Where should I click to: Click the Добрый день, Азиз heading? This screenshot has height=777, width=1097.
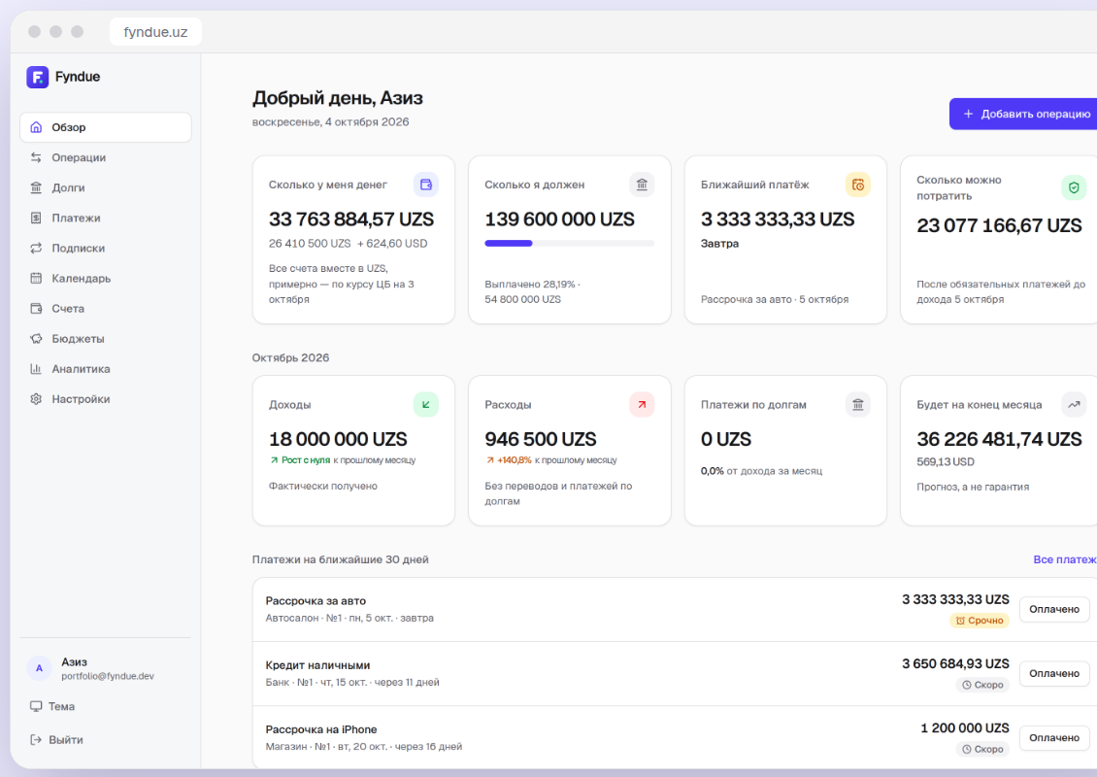click(338, 98)
